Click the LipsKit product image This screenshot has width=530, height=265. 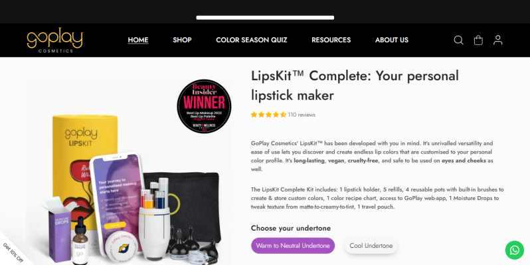pyautogui.click(x=128, y=172)
